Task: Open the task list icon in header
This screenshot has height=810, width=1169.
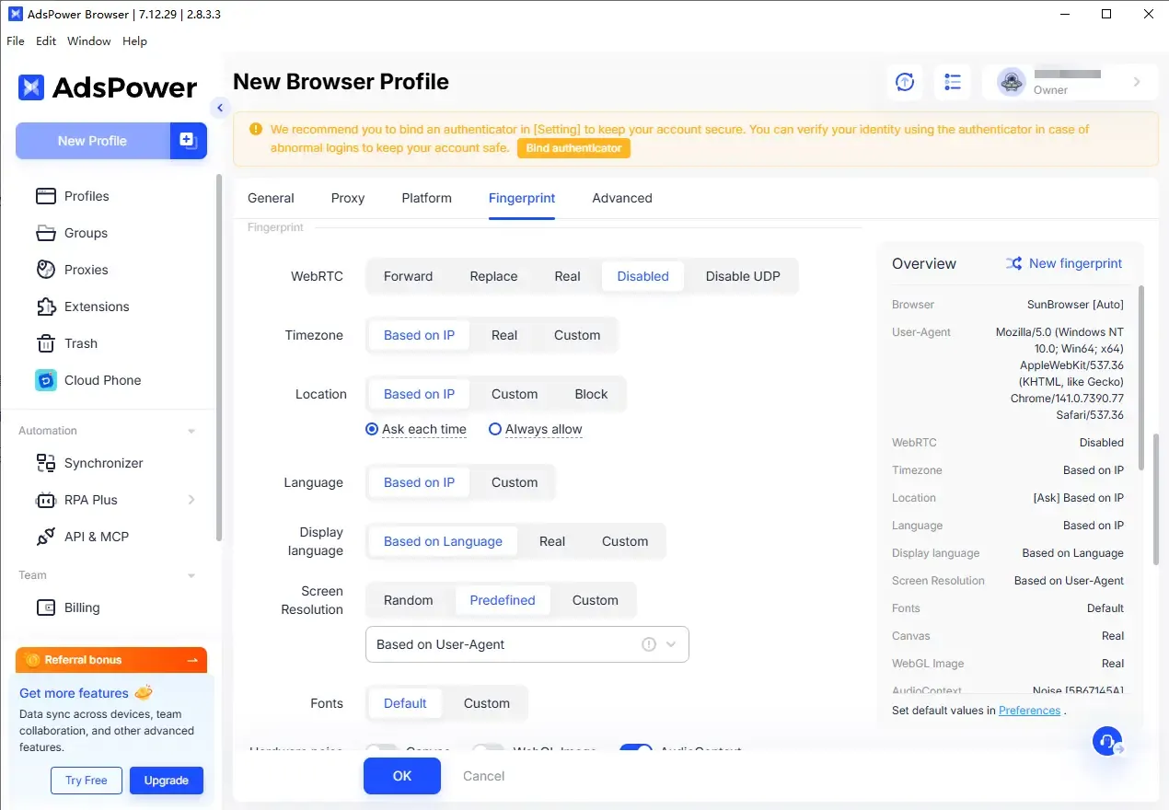Action: 953,82
